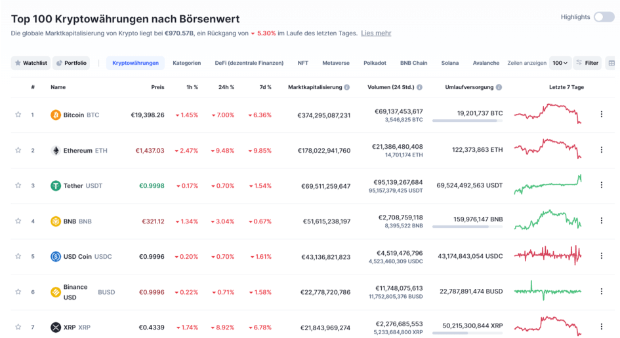
Task: Click XRP circulating supply progress bar
Action: tap(467, 333)
